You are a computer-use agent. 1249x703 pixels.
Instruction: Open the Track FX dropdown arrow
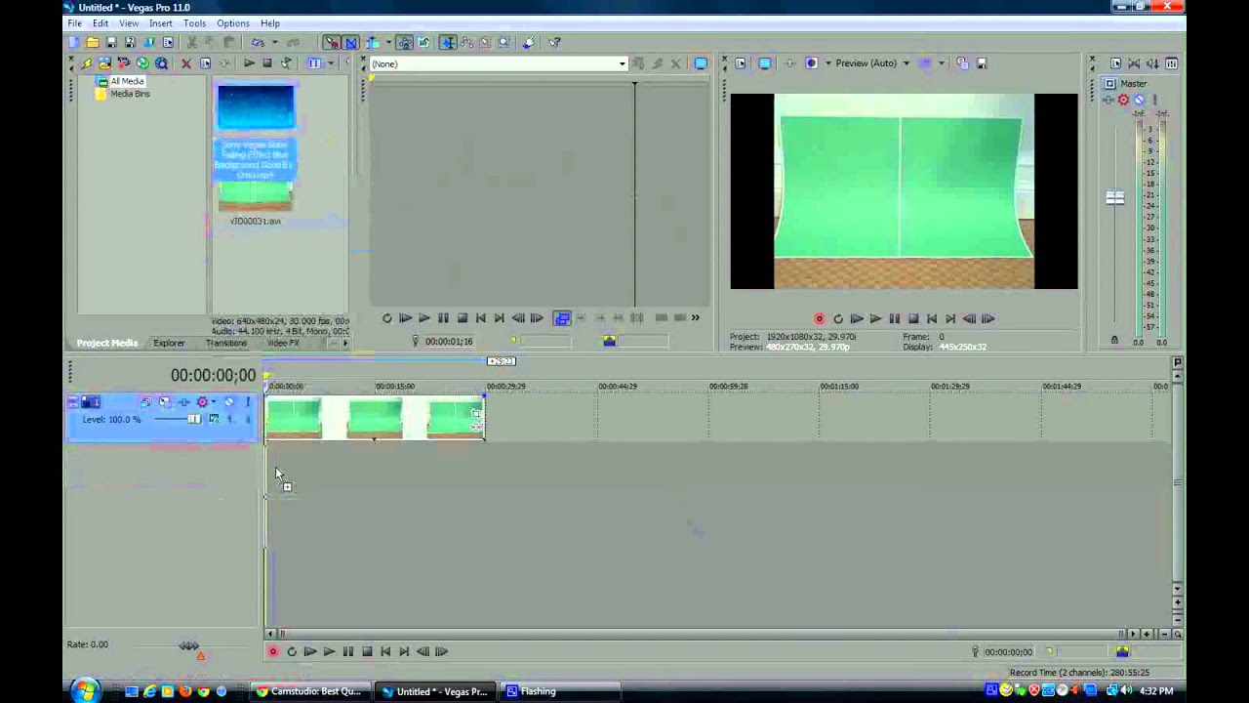[x=214, y=402]
